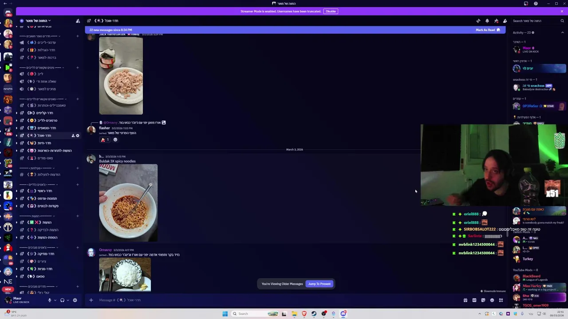Open member BlackBeard in YouTube Mods

click(x=539, y=278)
